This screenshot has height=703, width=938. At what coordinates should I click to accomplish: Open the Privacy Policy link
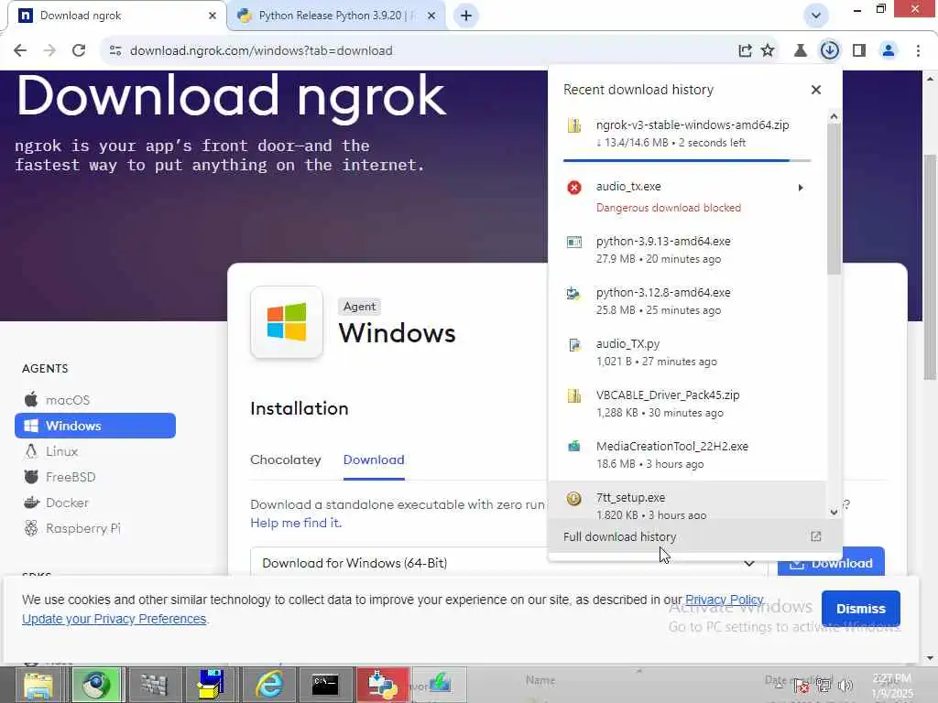click(724, 600)
